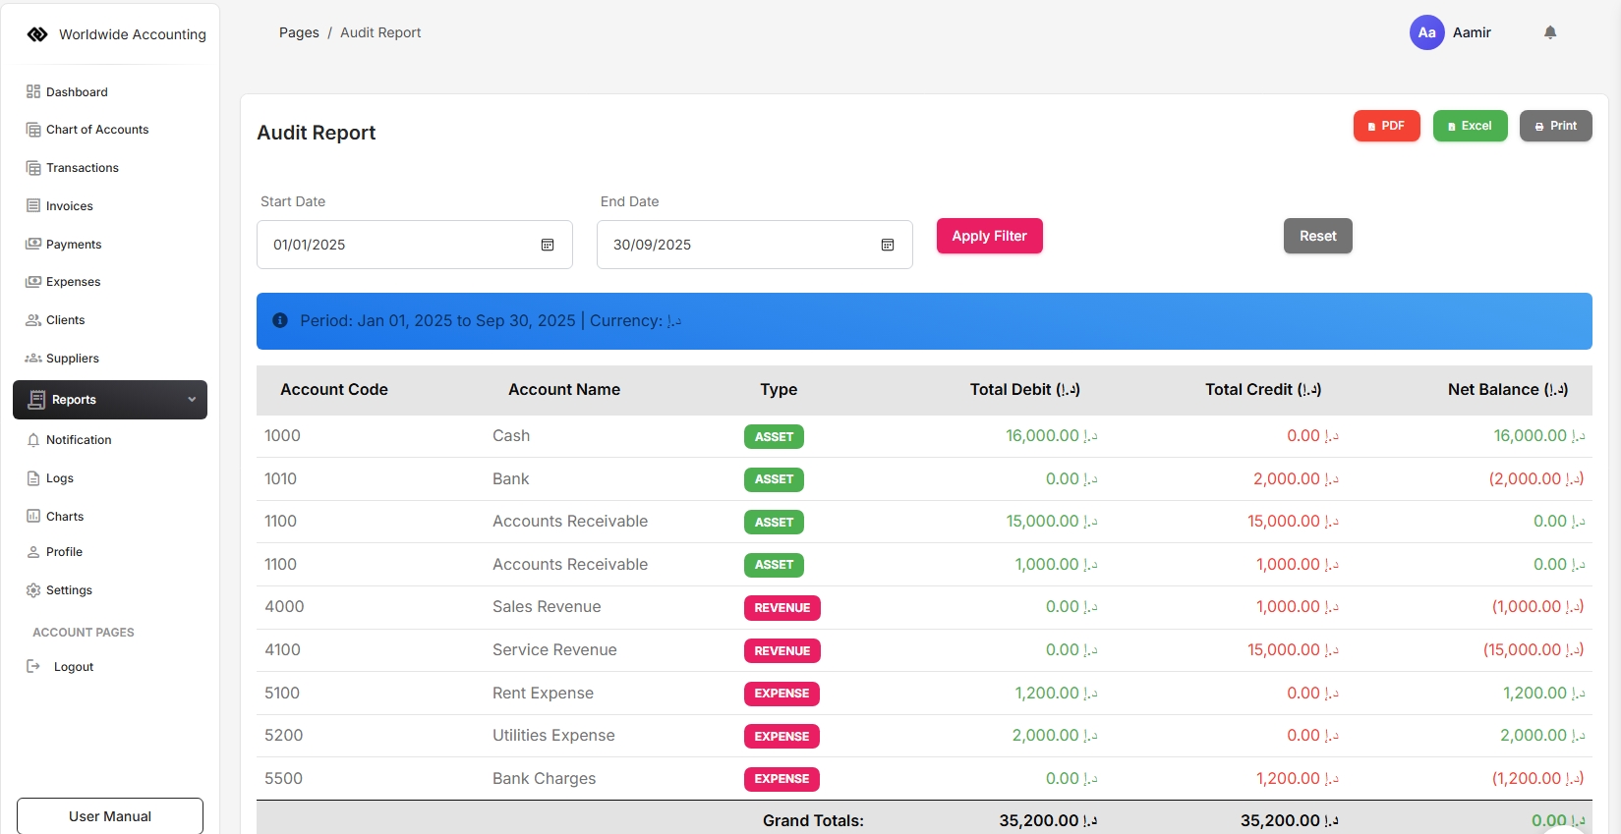Image resolution: width=1621 pixels, height=834 pixels.
Task: Open the User Manual
Action: click(110, 816)
